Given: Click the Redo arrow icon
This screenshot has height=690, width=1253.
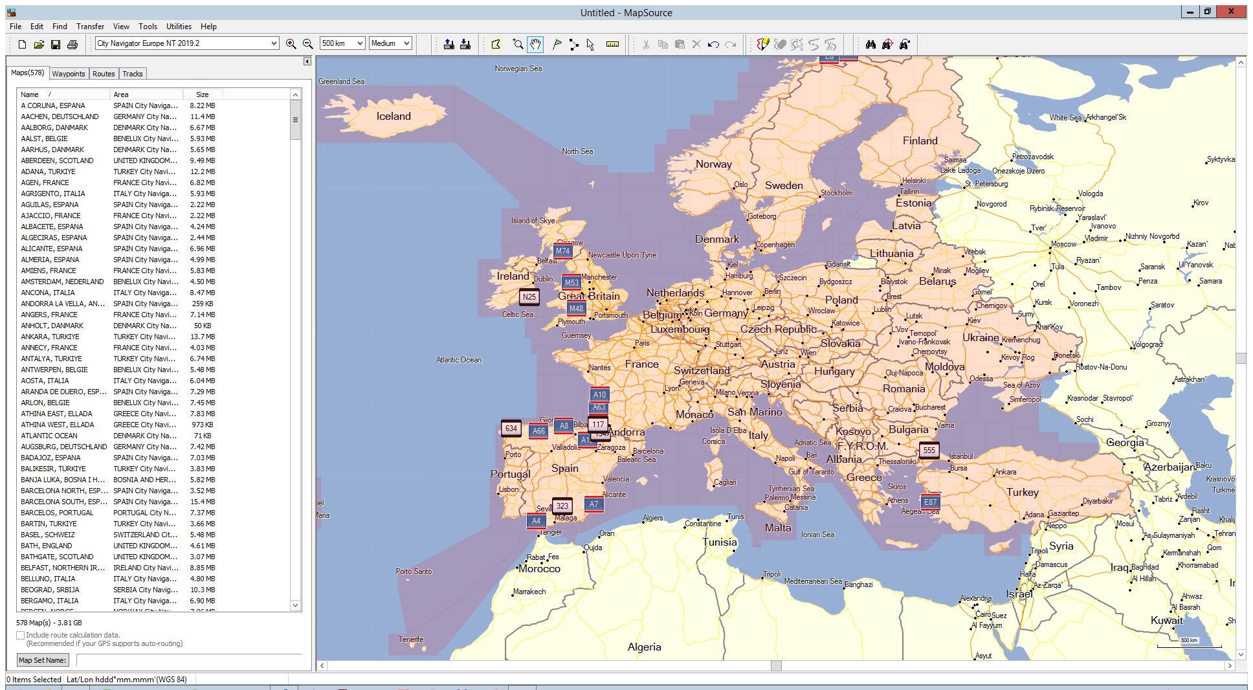Looking at the screenshot, I should tap(730, 44).
